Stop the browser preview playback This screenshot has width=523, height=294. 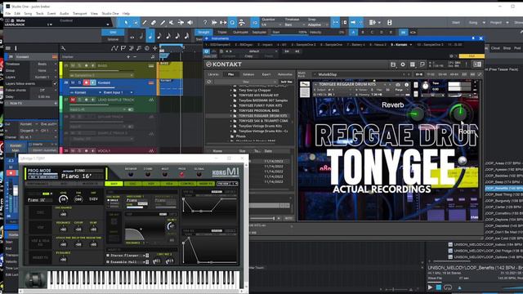pyautogui.click(x=439, y=287)
